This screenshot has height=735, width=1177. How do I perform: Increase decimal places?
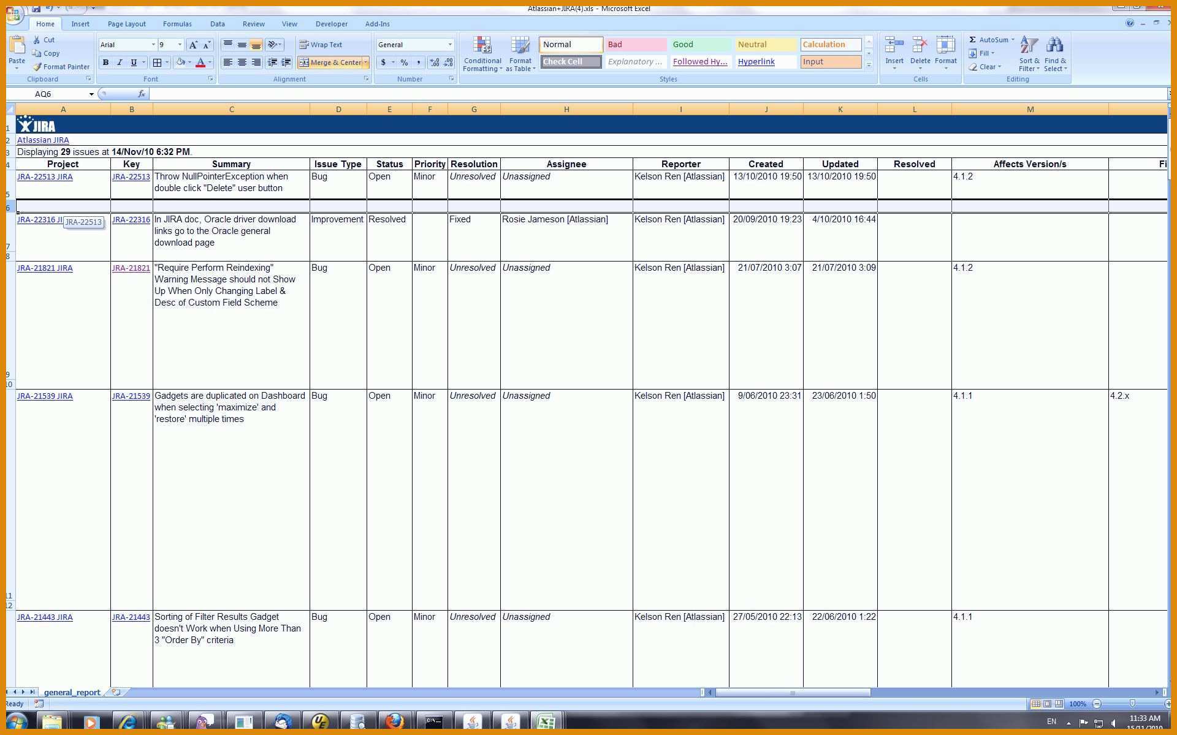(435, 62)
